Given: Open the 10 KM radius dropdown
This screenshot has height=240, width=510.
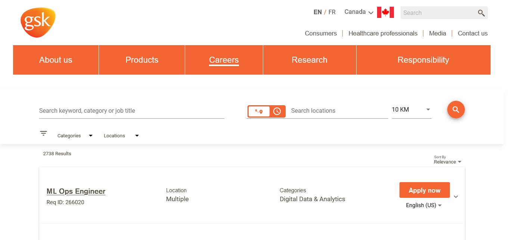Looking at the screenshot, I should (411, 110).
